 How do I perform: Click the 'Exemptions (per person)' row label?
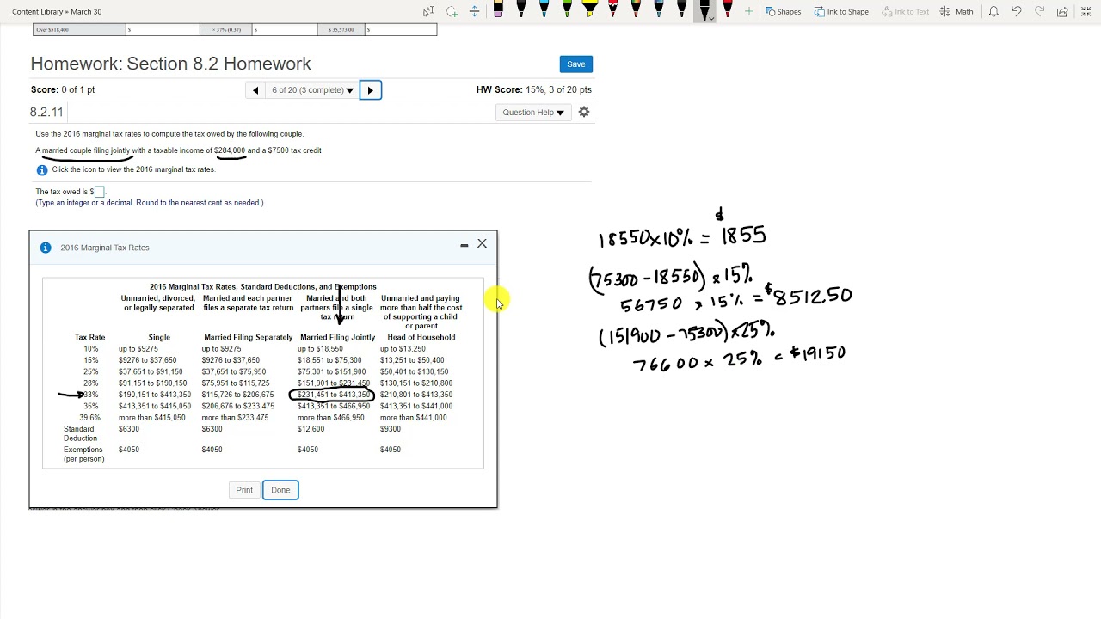pos(84,454)
